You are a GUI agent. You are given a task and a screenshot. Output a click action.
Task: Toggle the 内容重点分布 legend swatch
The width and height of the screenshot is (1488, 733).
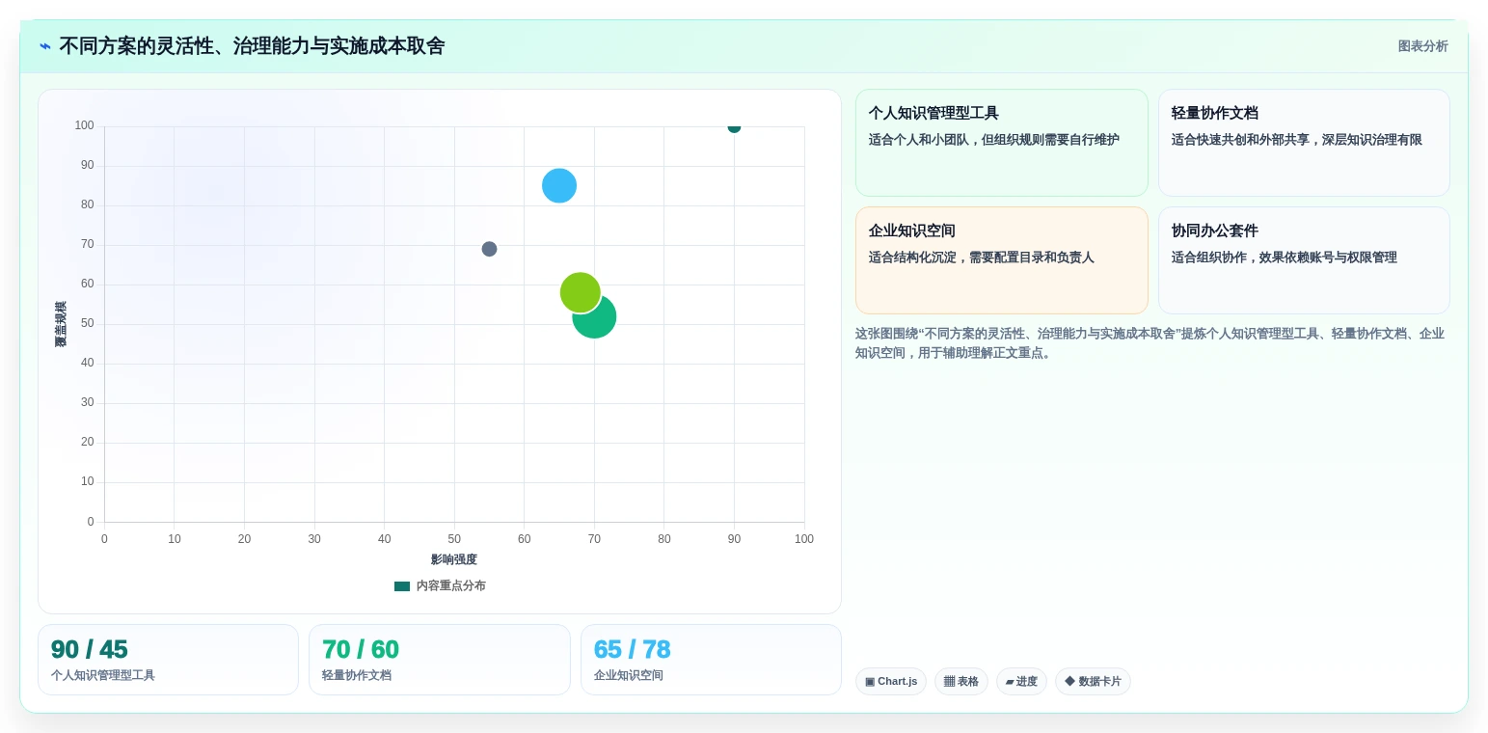[402, 586]
